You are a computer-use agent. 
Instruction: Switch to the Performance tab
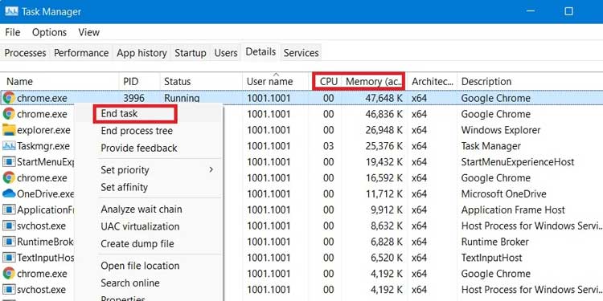coord(81,53)
